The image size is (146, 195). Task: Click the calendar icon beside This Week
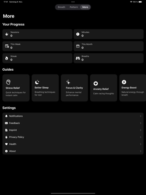(x=7, y=46)
